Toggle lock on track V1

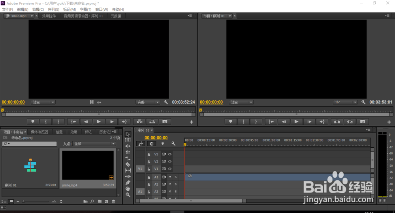[x=149, y=169]
